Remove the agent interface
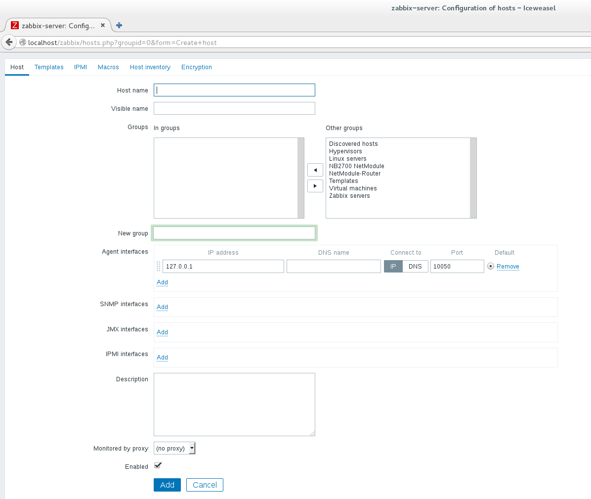 (x=507, y=266)
